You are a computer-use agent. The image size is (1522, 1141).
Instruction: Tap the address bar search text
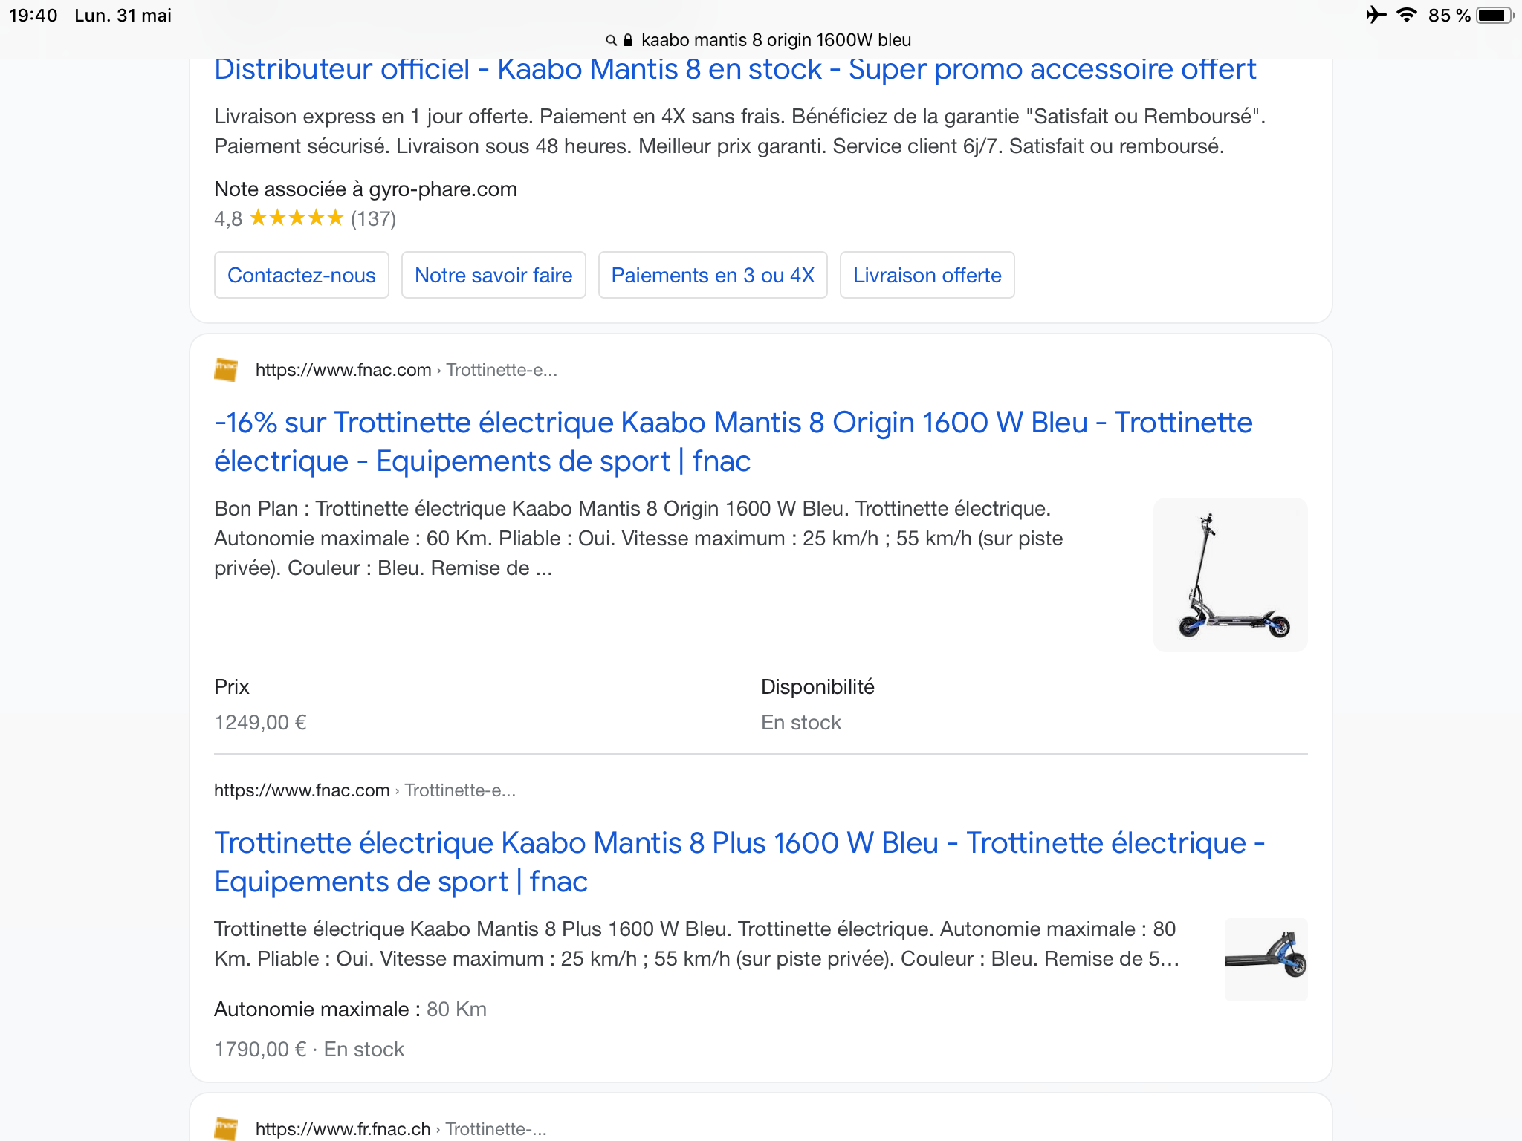coord(776,40)
